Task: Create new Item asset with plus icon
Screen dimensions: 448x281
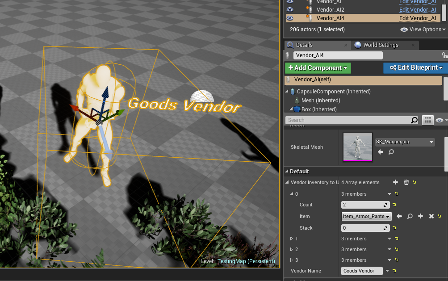Action: pyautogui.click(x=421, y=216)
